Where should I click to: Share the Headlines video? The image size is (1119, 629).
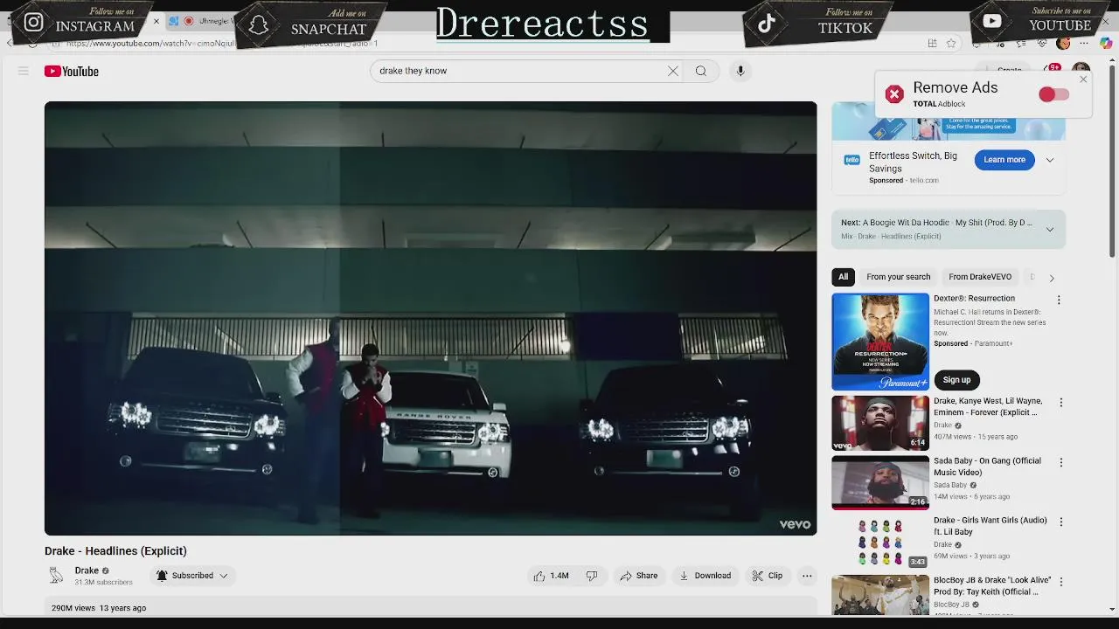(639, 576)
